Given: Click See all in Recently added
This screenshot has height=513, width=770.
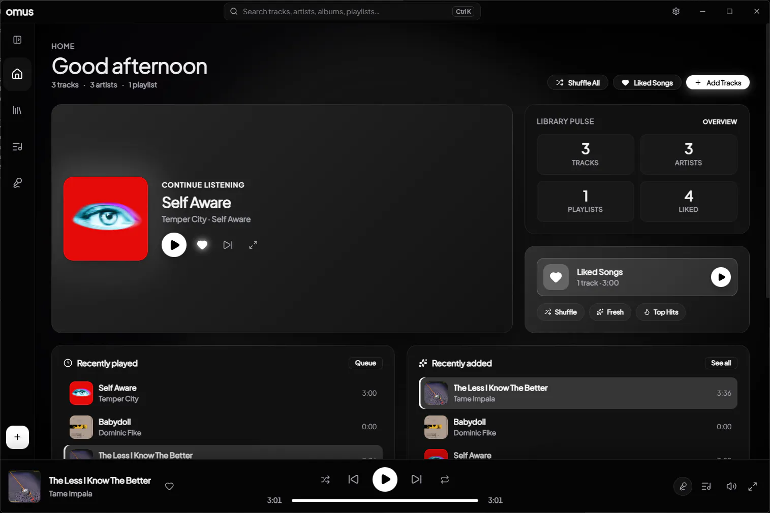Looking at the screenshot, I should (x=721, y=363).
